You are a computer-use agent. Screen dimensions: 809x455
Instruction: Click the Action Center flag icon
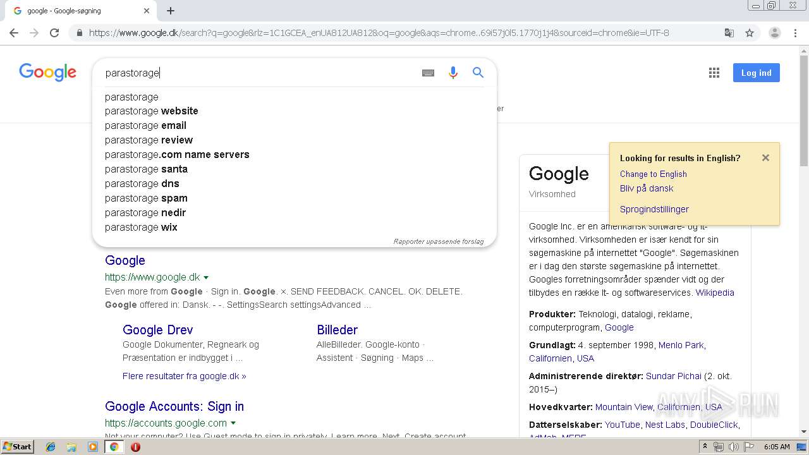click(749, 447)
